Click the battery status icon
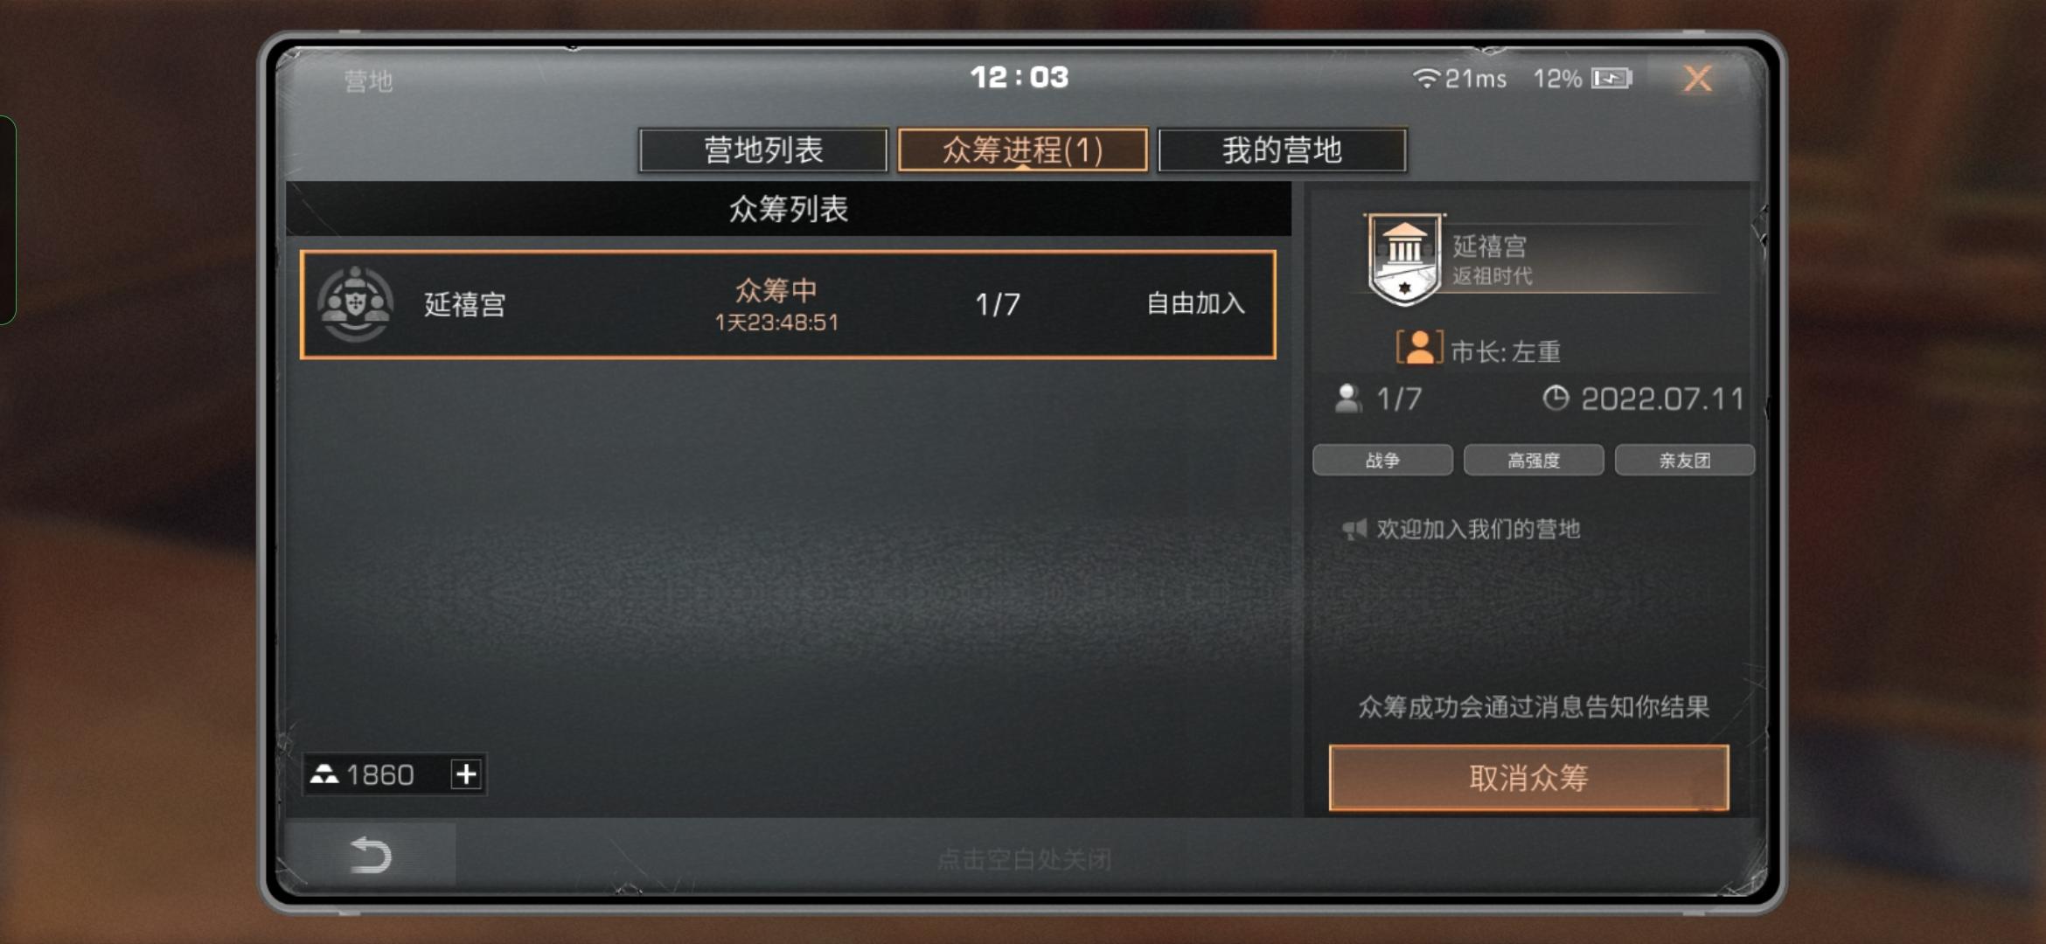This screenshot has width=2046, height=944. [x=1611, y=79]
